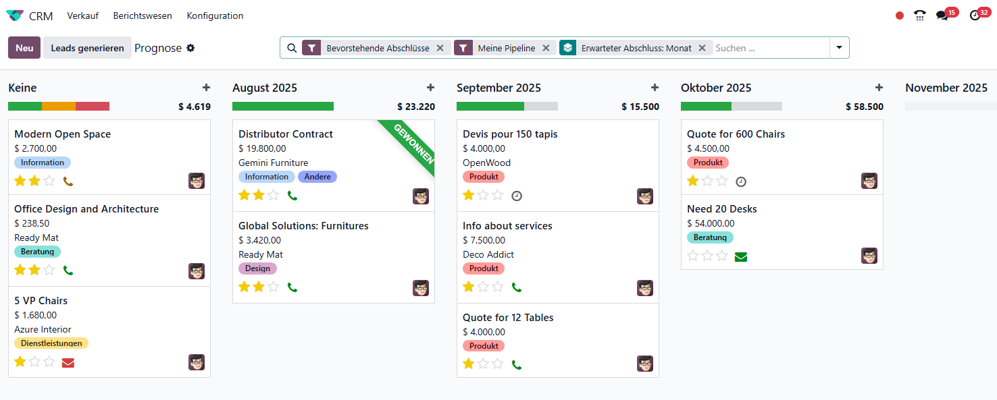Image resolution: width=997 pixels, height=400 pixels.
Task: Expand the search options dropdown arrow
Action: point(840,48)
